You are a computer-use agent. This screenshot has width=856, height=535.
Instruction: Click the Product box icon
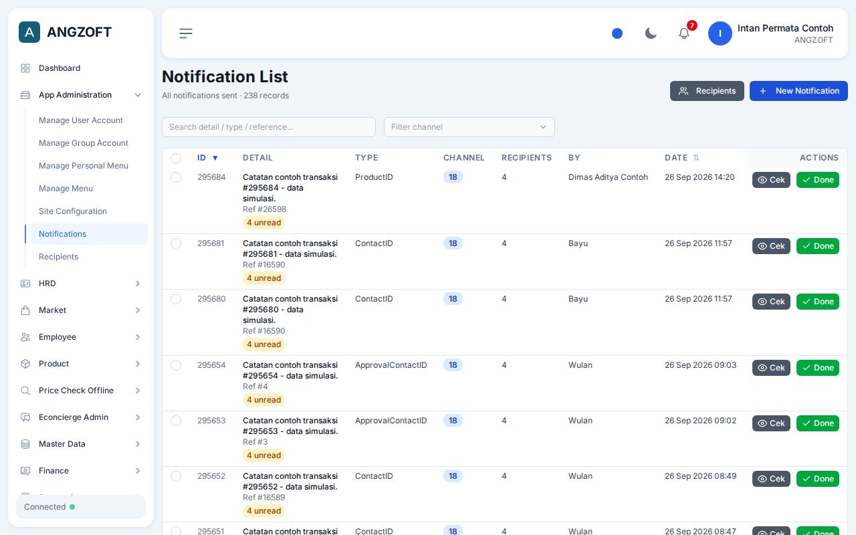25,364
